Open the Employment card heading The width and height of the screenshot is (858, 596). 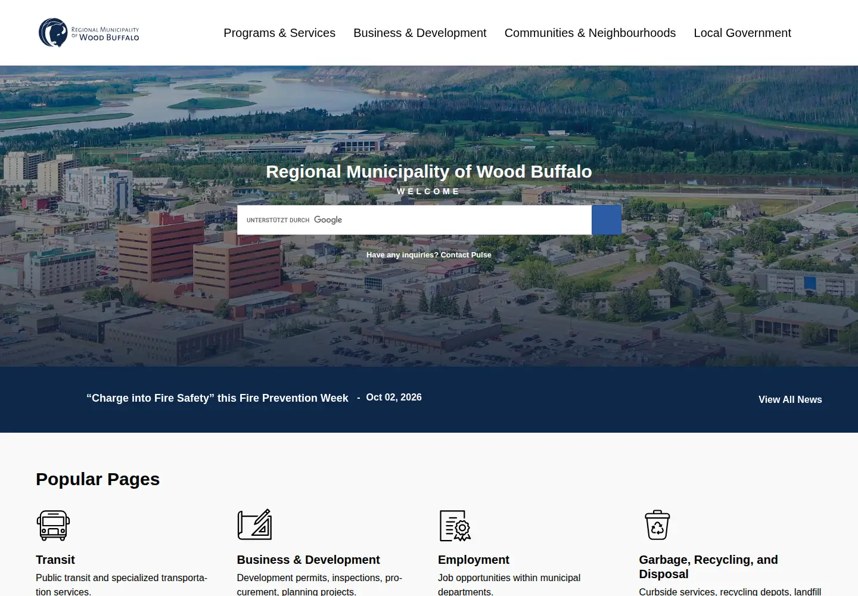(x=474, y=560)
